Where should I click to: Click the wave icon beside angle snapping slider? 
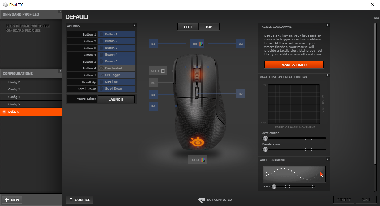(266, 187)
